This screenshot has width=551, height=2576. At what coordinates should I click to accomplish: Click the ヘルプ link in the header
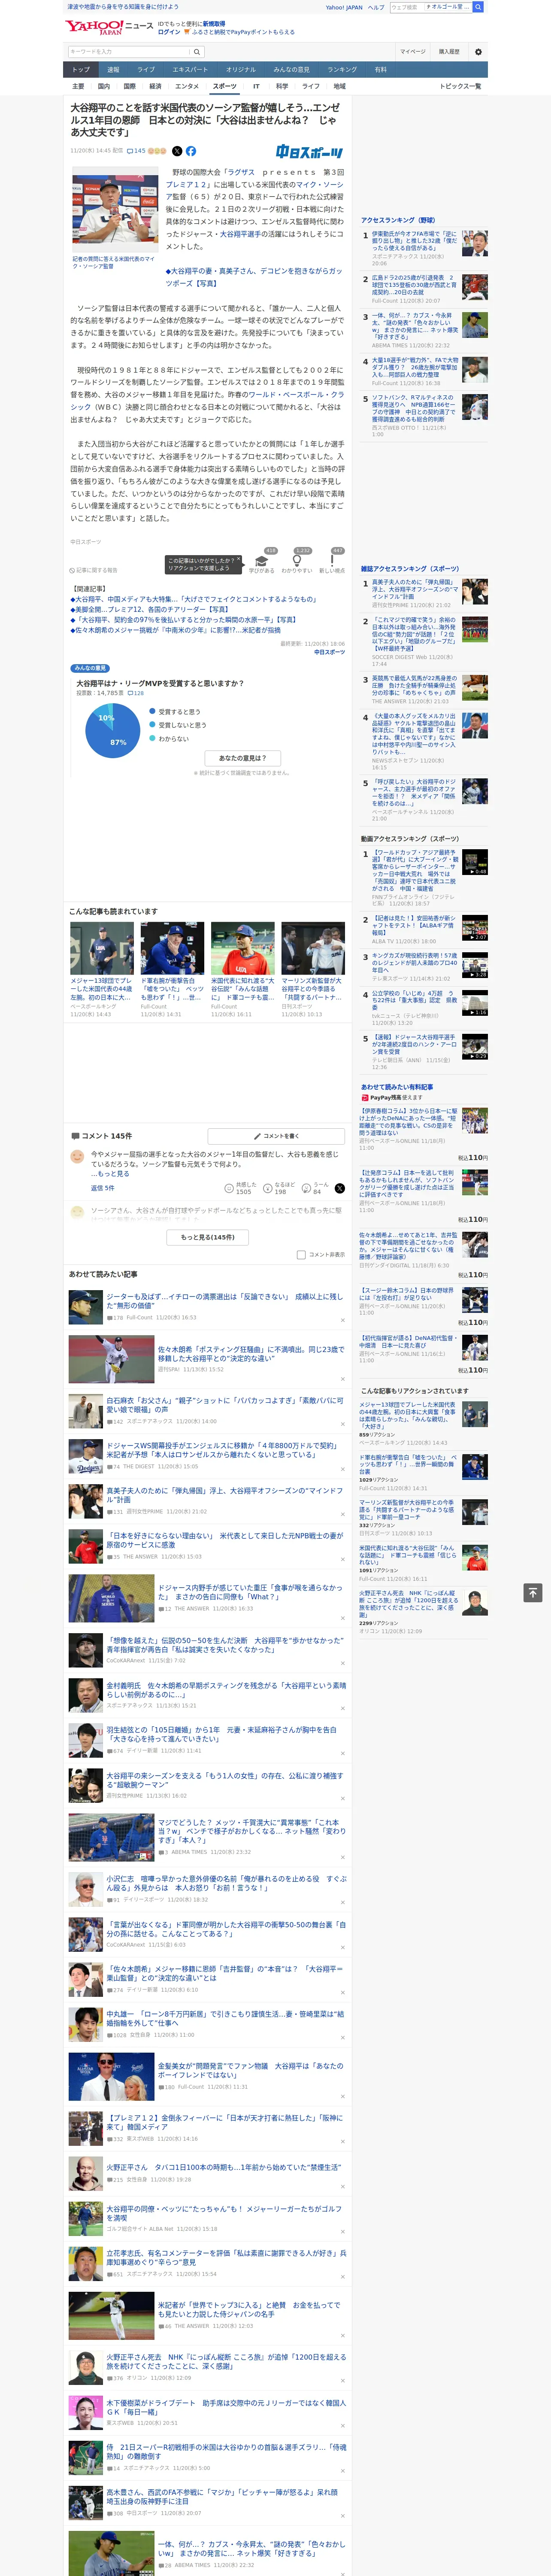376,7
